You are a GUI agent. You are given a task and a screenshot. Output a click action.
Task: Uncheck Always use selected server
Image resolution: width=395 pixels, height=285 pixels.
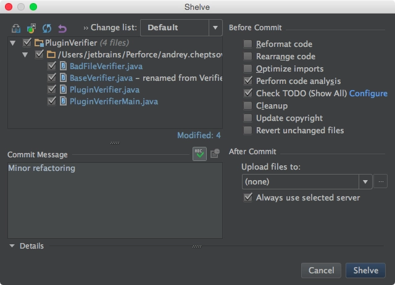pos(248,197)
